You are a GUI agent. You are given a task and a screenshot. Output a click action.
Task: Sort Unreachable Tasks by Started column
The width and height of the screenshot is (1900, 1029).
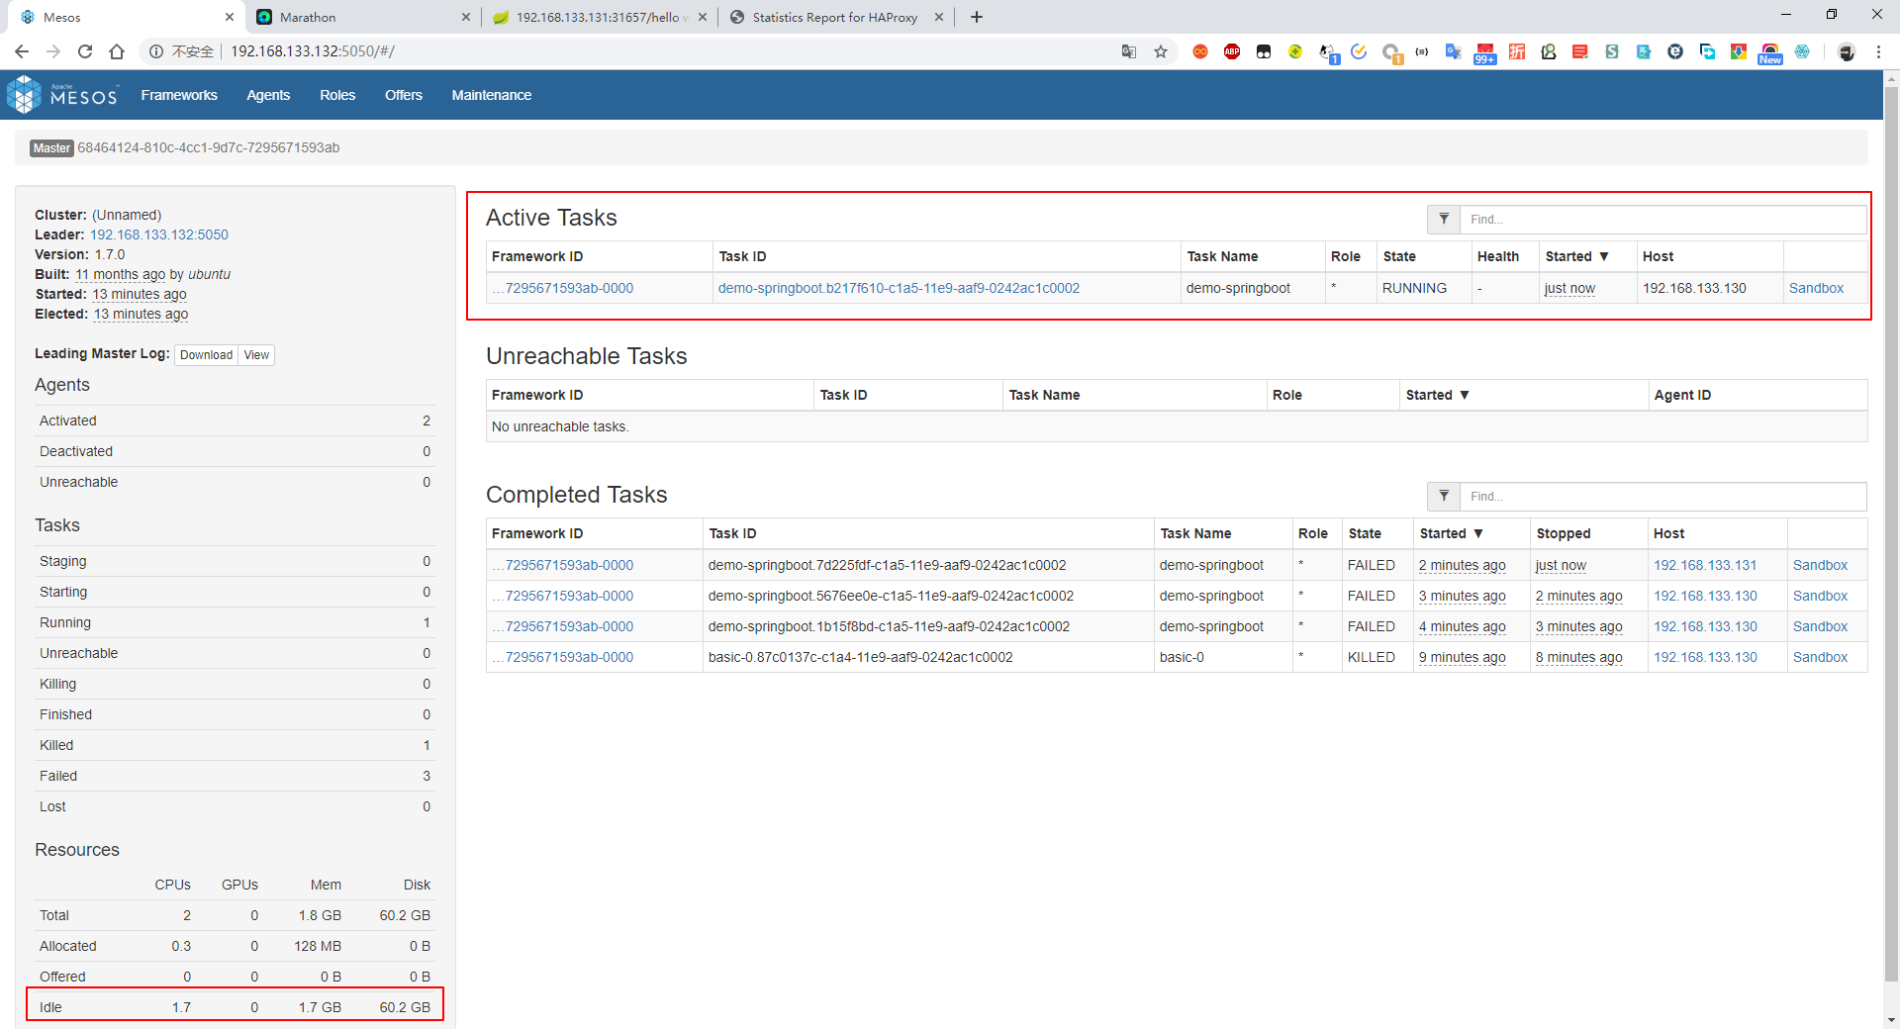point(1437,395)
